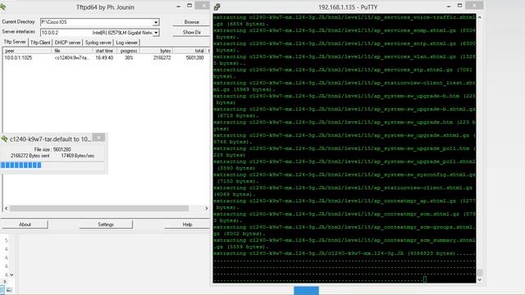Click the PuTTY icon in title bar
Image resolution: width=525 pixels, height=295 pixels.
click(217, 7)
